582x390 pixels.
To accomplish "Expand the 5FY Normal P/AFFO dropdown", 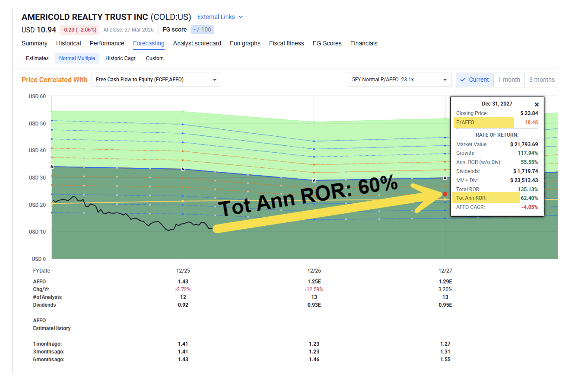I will click(399, 80).
